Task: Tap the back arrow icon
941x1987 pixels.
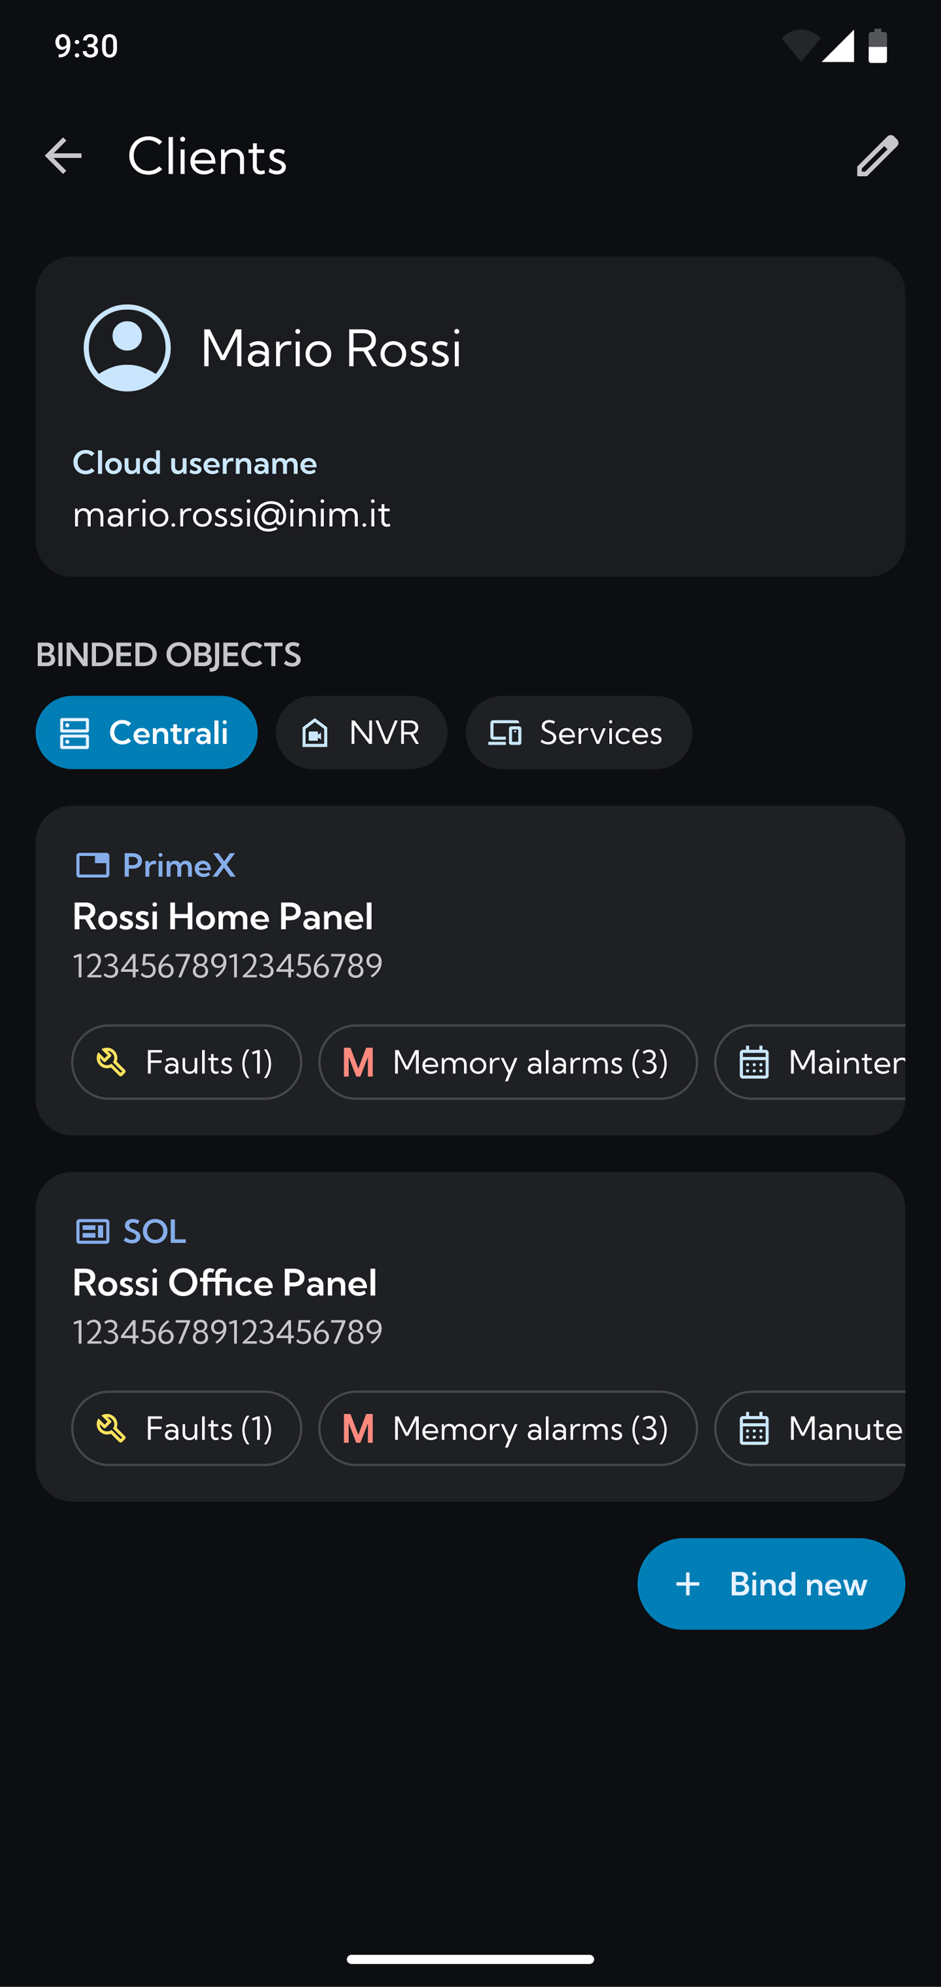Action: point(63,156)
